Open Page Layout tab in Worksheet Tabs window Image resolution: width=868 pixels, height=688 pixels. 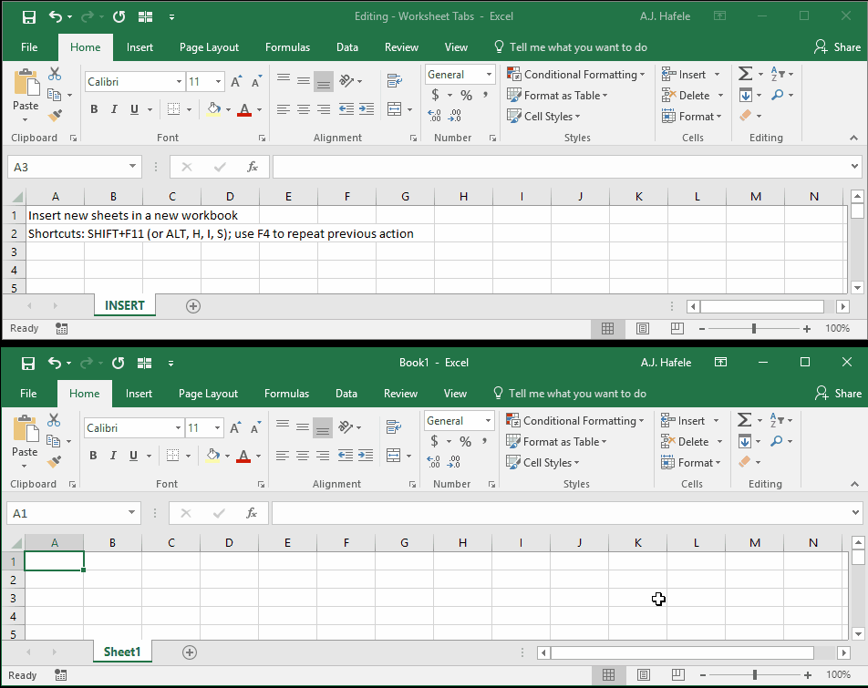209,47
